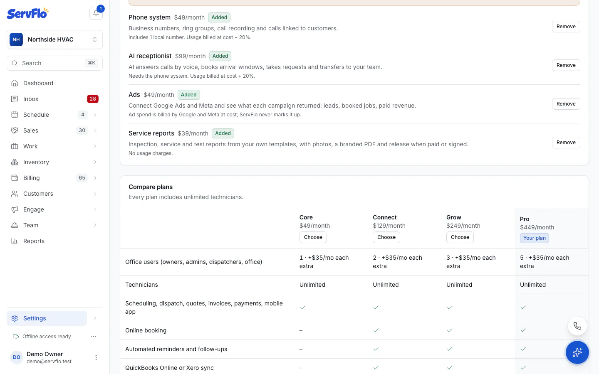Expand the Inventory submenu chevron
Image resolution: width=599 pixels, height=374 pixels.
coord(95,162)
